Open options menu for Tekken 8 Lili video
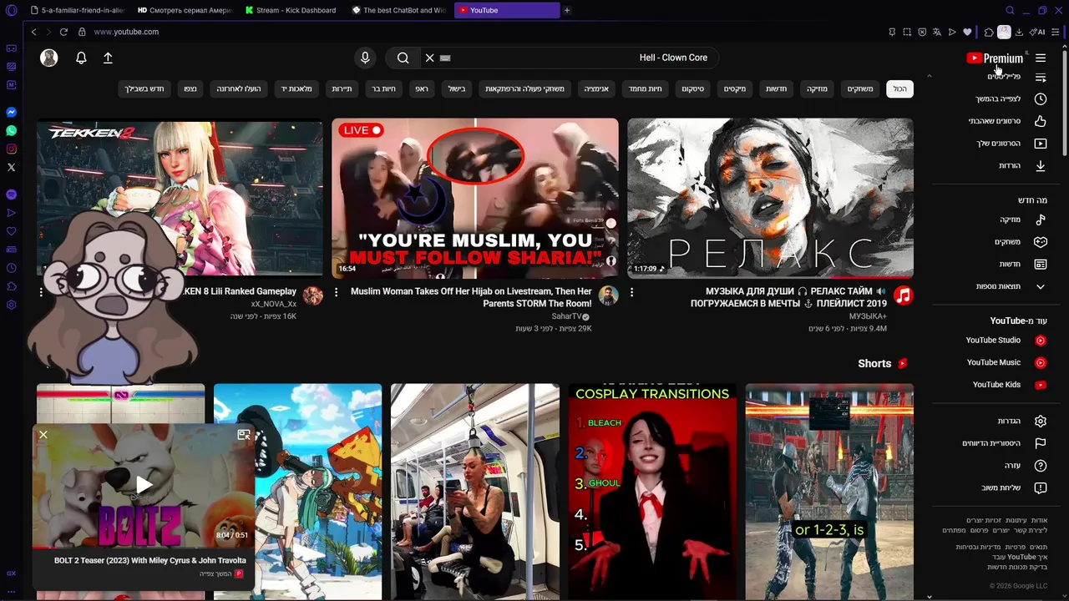The height and width of the screenshot is (601, 1069). [x=41, y=292]
